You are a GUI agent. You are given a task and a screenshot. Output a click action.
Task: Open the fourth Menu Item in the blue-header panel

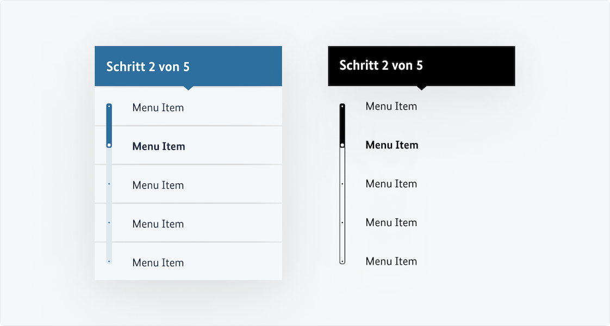click(158, 224)
